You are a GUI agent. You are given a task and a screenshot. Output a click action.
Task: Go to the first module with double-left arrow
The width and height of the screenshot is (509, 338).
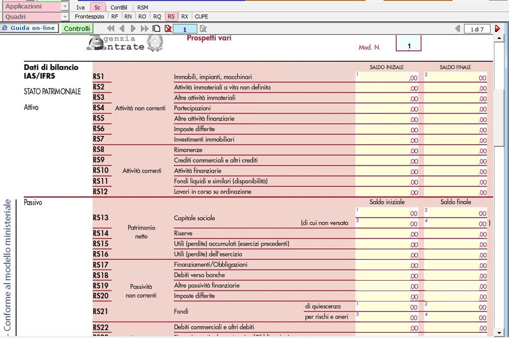click(x=111, y=28)
